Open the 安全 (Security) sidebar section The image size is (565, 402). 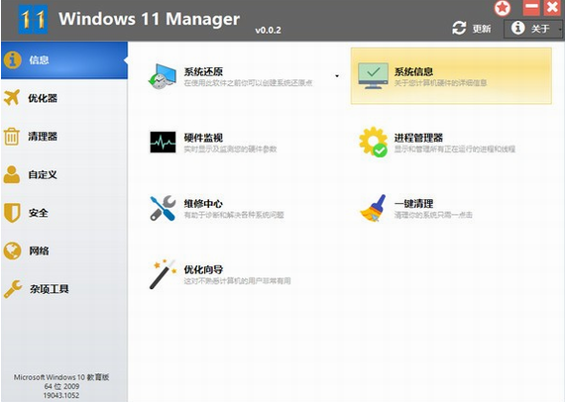(x=64, y=213)
